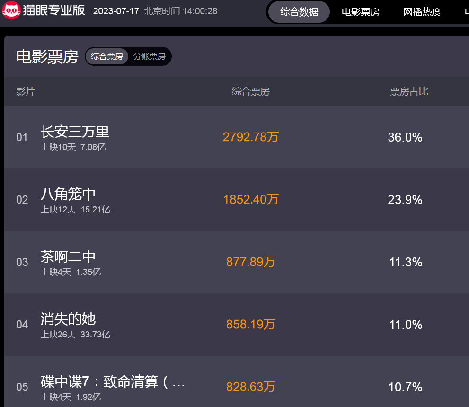Viewport: 469px width, 407px height.
Task: Open movie 长安三万里 details
Action: tap(75, 132)
